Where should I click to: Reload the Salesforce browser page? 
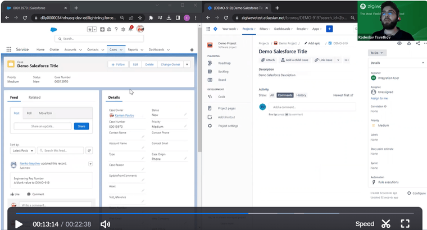click(x=25, y=18)
